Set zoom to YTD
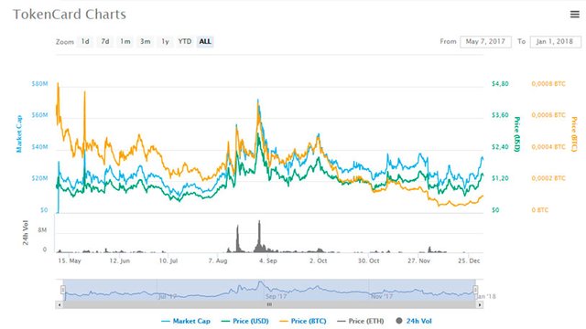586x329 pixels. 185,41
